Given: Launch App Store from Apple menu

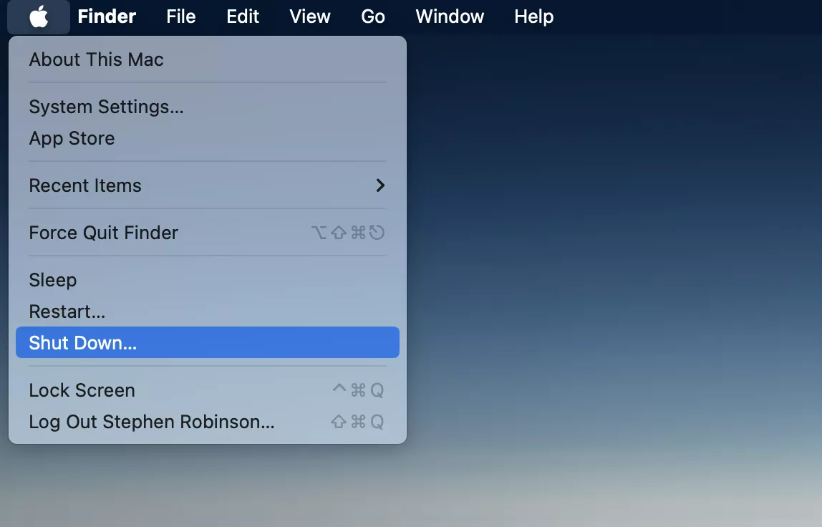Looking at the screenshot, I should click(72, 138).
